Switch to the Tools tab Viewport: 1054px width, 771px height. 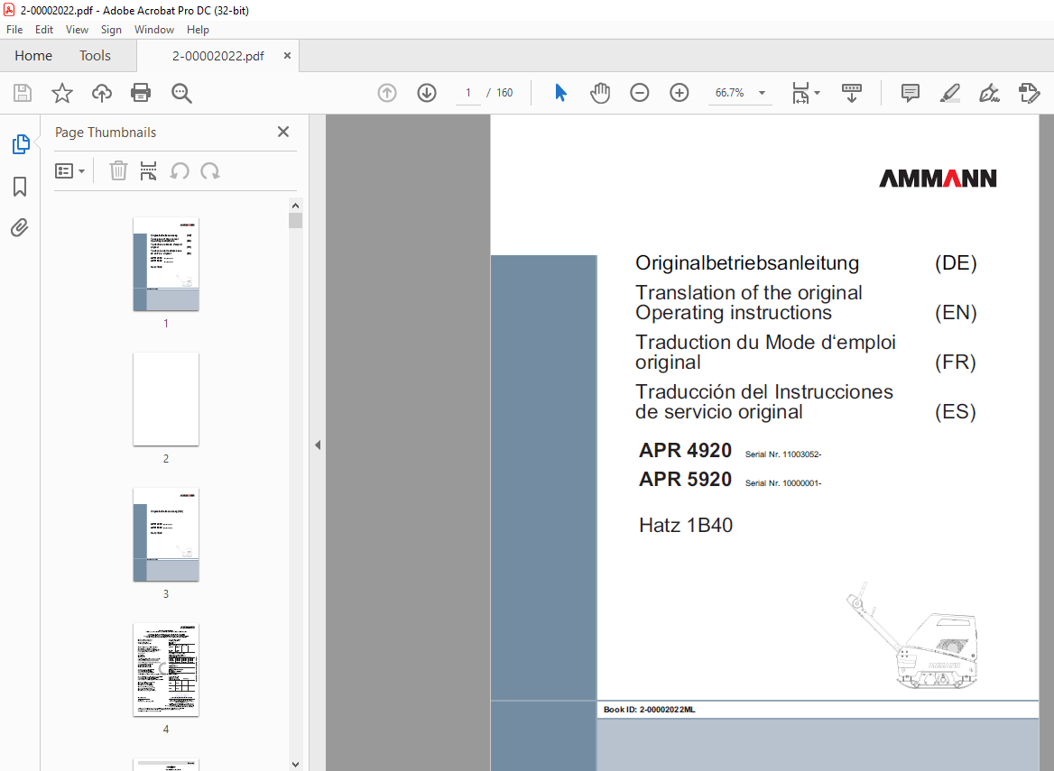tap(95, 56)
